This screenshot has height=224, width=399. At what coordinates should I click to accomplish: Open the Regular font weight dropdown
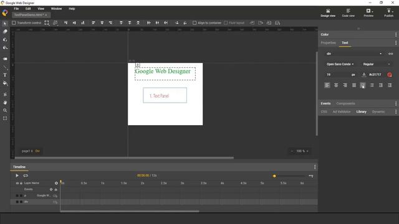(376, 64)
